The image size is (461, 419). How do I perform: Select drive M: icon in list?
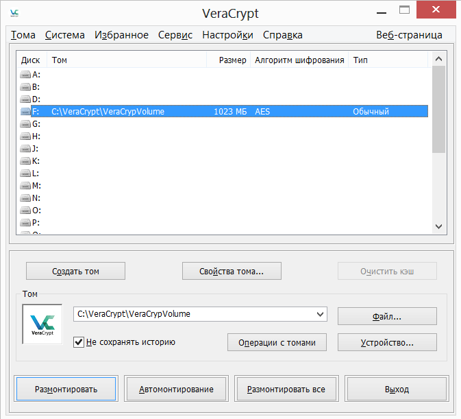(25, 186)
